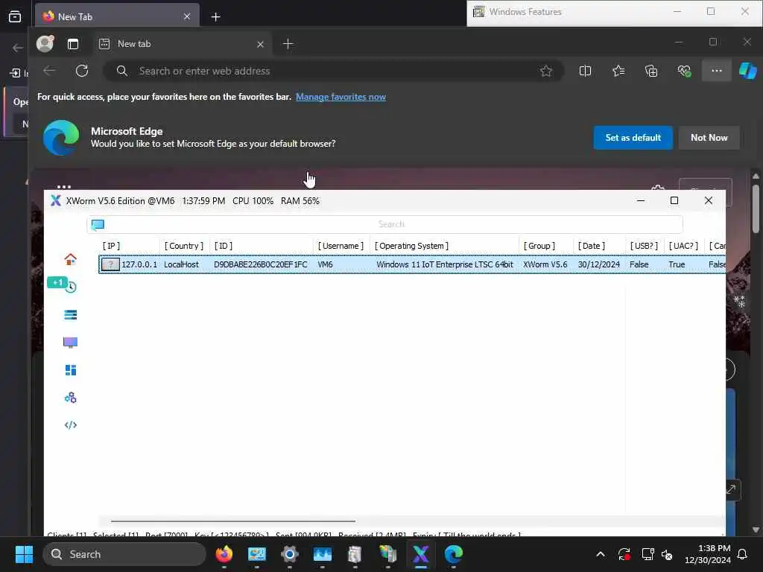Click the XWorm list rows sidebar icon
The height and width of the screenshot is (572, 763).
click(x=71, y=315)
